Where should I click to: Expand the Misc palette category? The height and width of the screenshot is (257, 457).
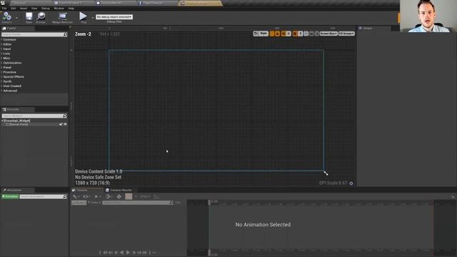pyautogui.click(x=6, y=59)
